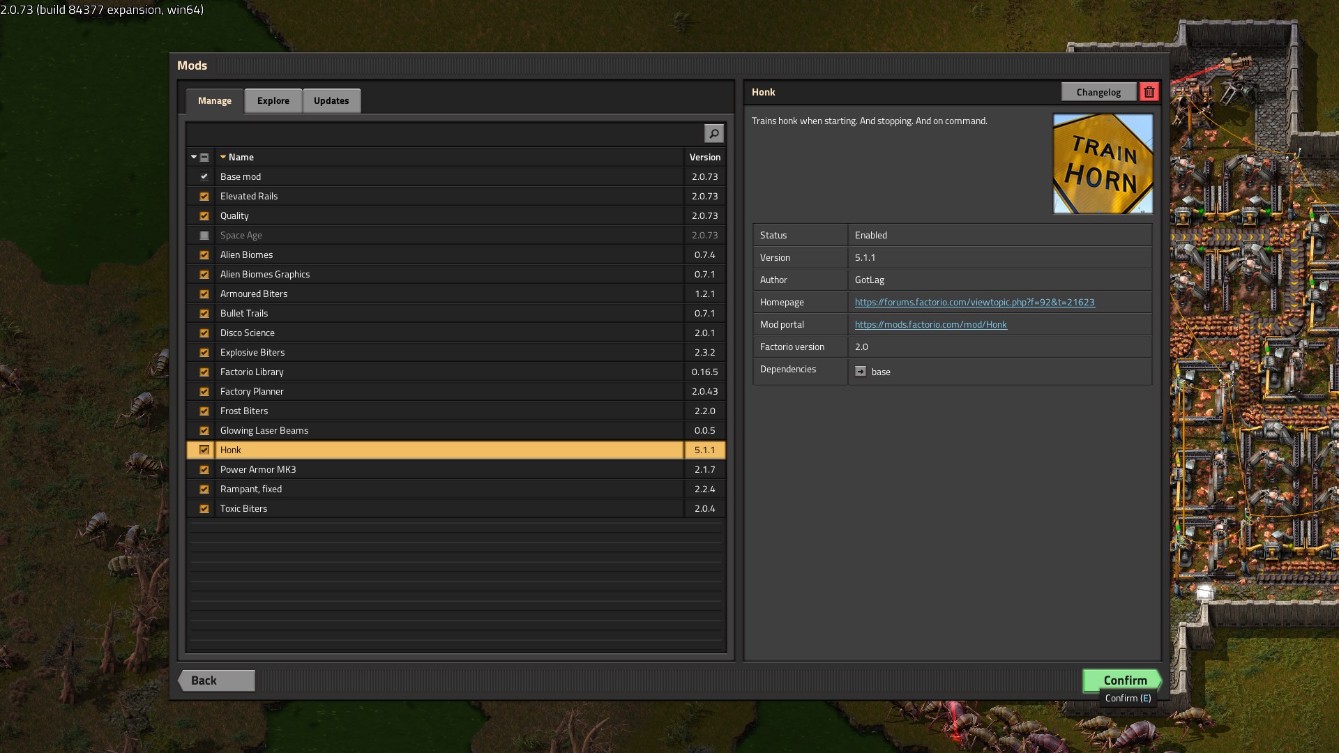Toggle the Toxic Biters checkbox
The height and width of the screenshot is (753, 1339).
204,509
